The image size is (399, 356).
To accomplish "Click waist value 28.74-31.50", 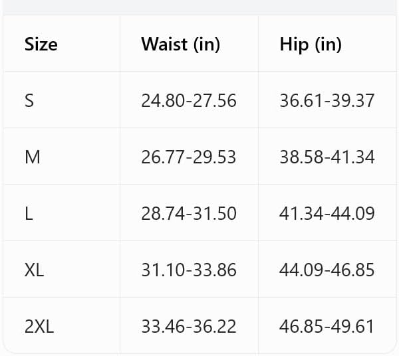I will (189, 213).
